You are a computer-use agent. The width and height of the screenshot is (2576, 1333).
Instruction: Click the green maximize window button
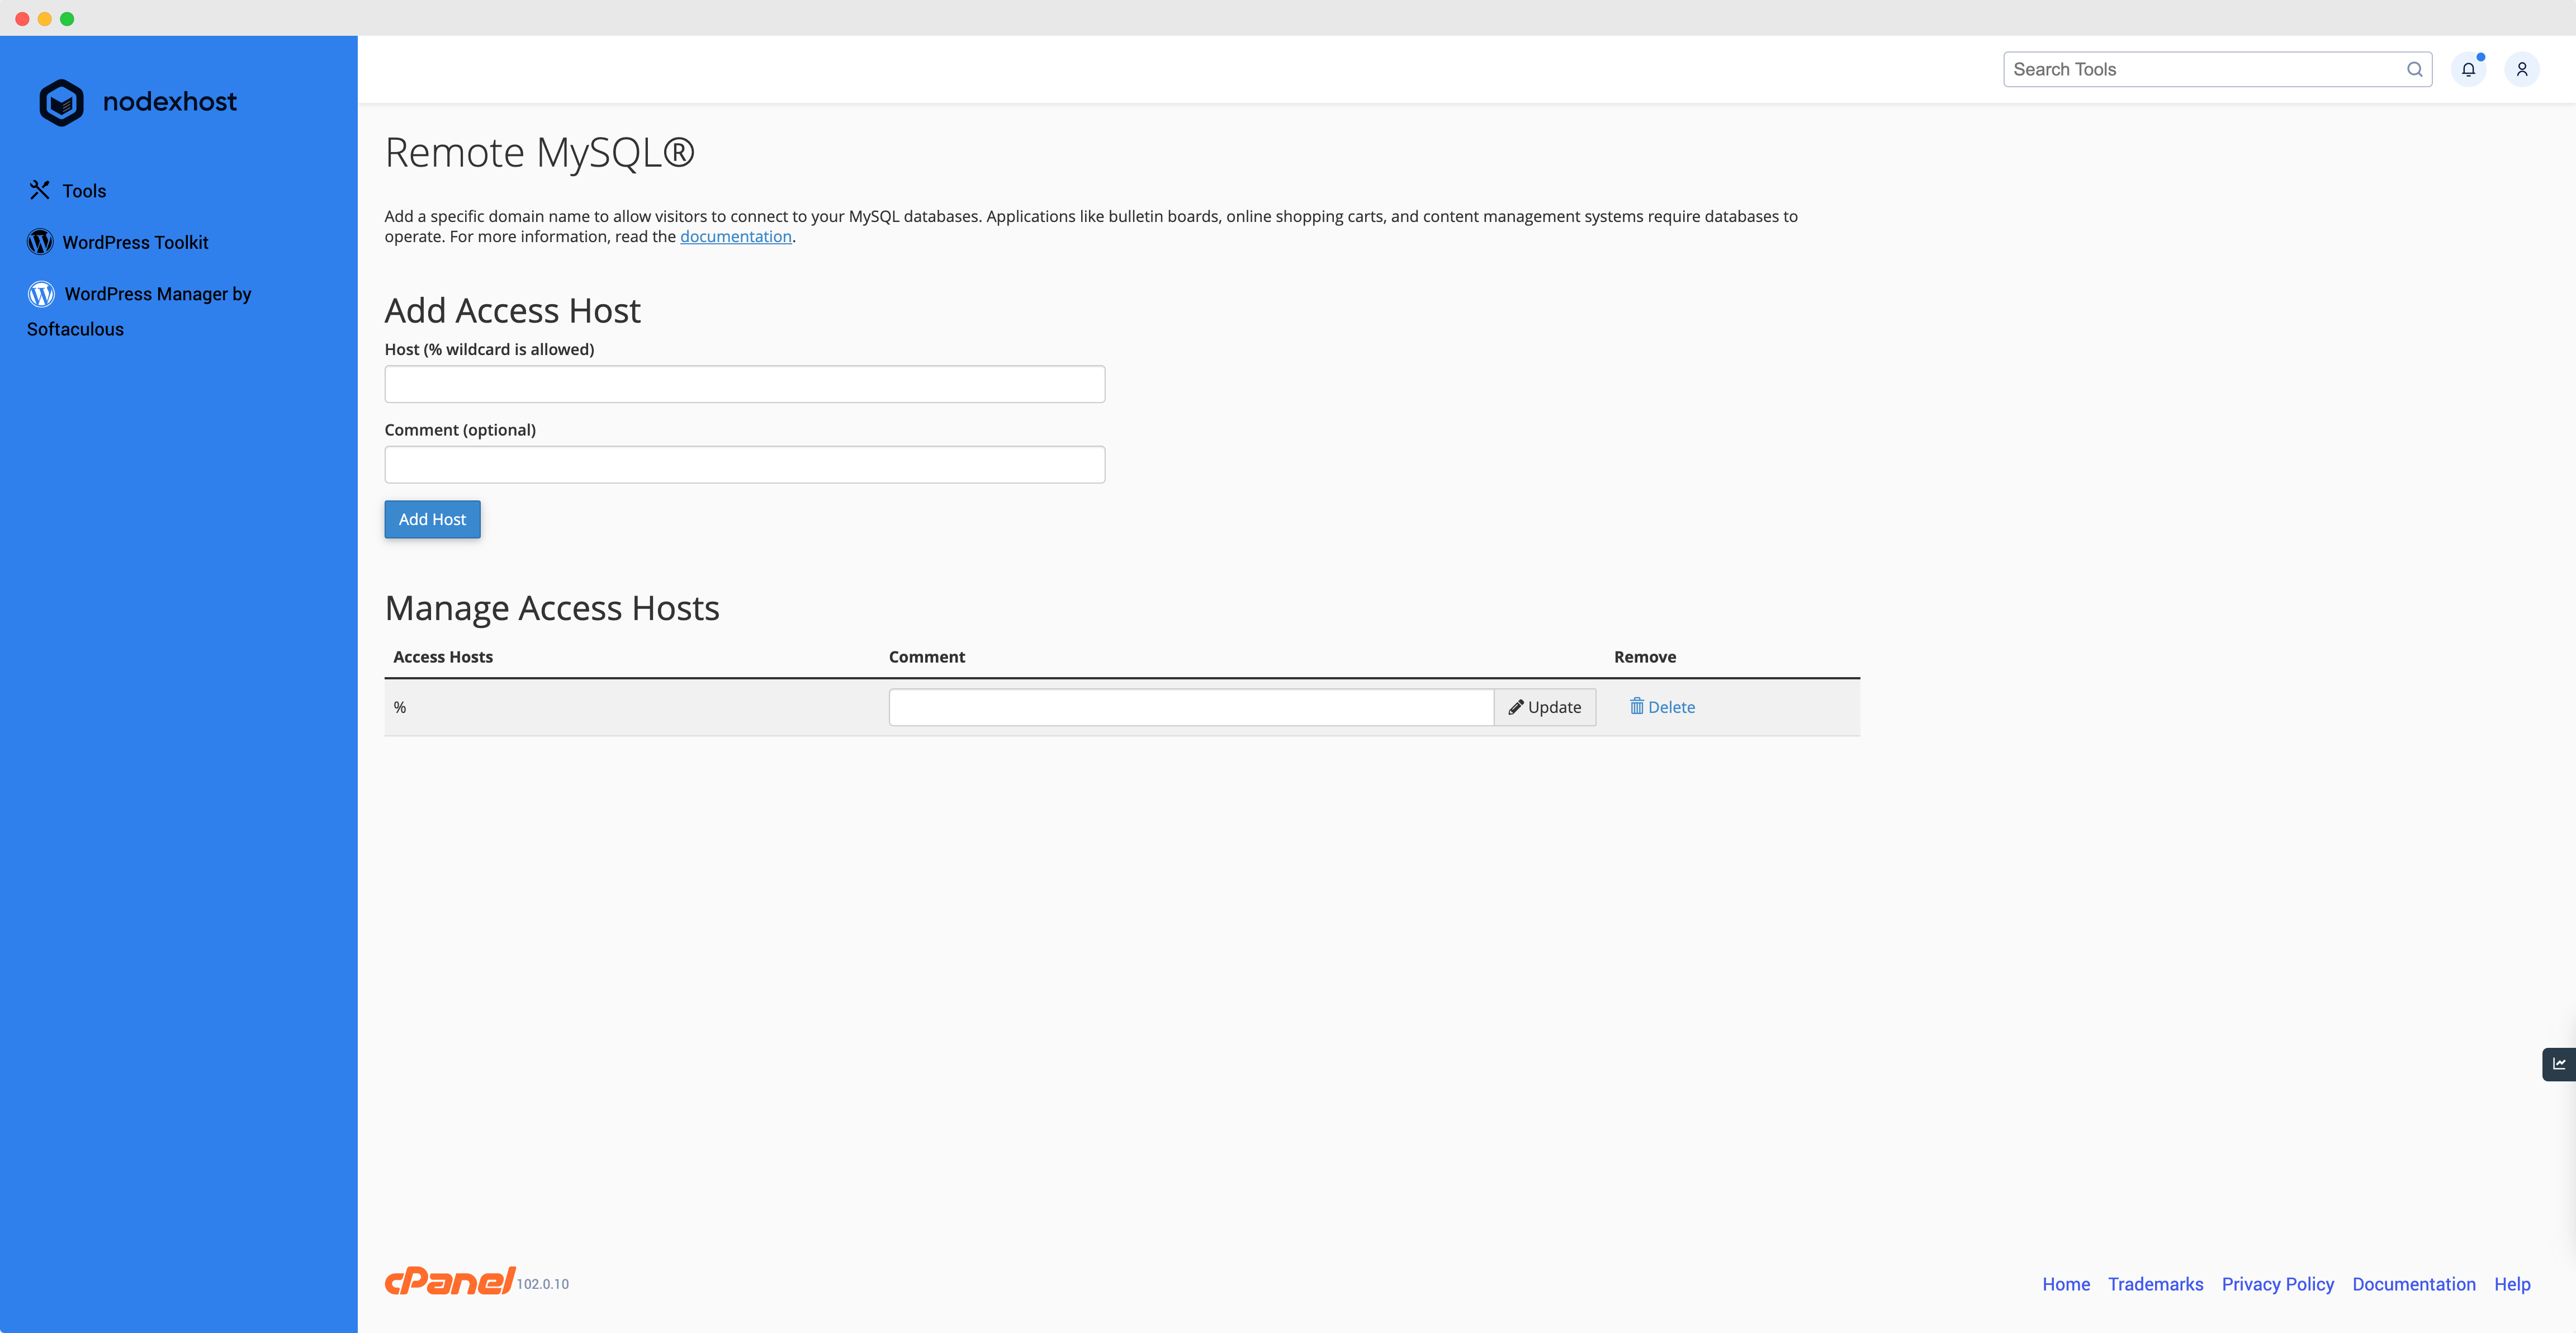(x=67, y=19)
